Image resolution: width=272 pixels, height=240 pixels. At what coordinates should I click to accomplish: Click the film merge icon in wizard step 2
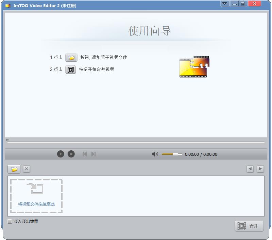(71, 70)
